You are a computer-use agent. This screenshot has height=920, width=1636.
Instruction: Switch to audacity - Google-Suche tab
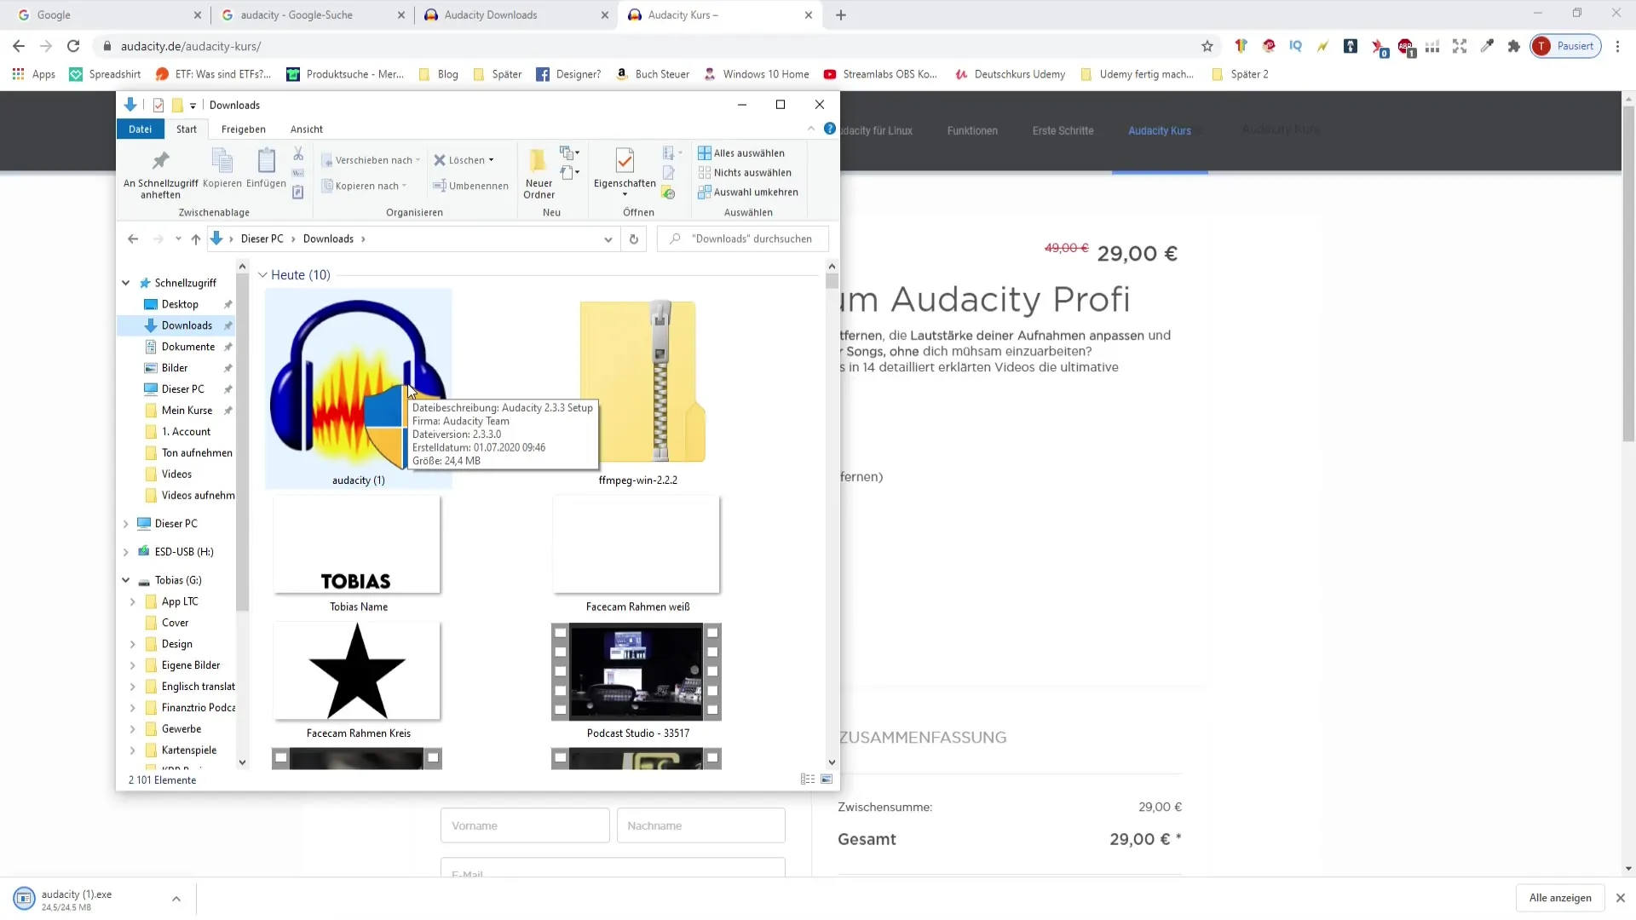(312, 14)
